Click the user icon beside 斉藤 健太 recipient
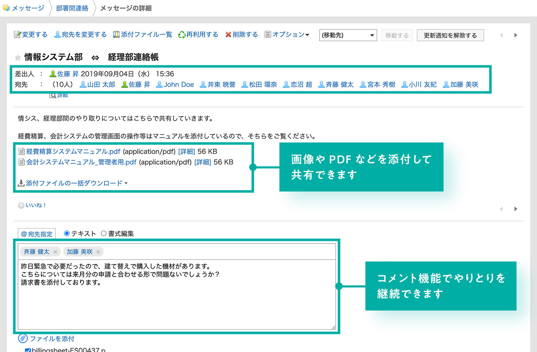The height and width of the screenshot is (352, 537). 321,84
